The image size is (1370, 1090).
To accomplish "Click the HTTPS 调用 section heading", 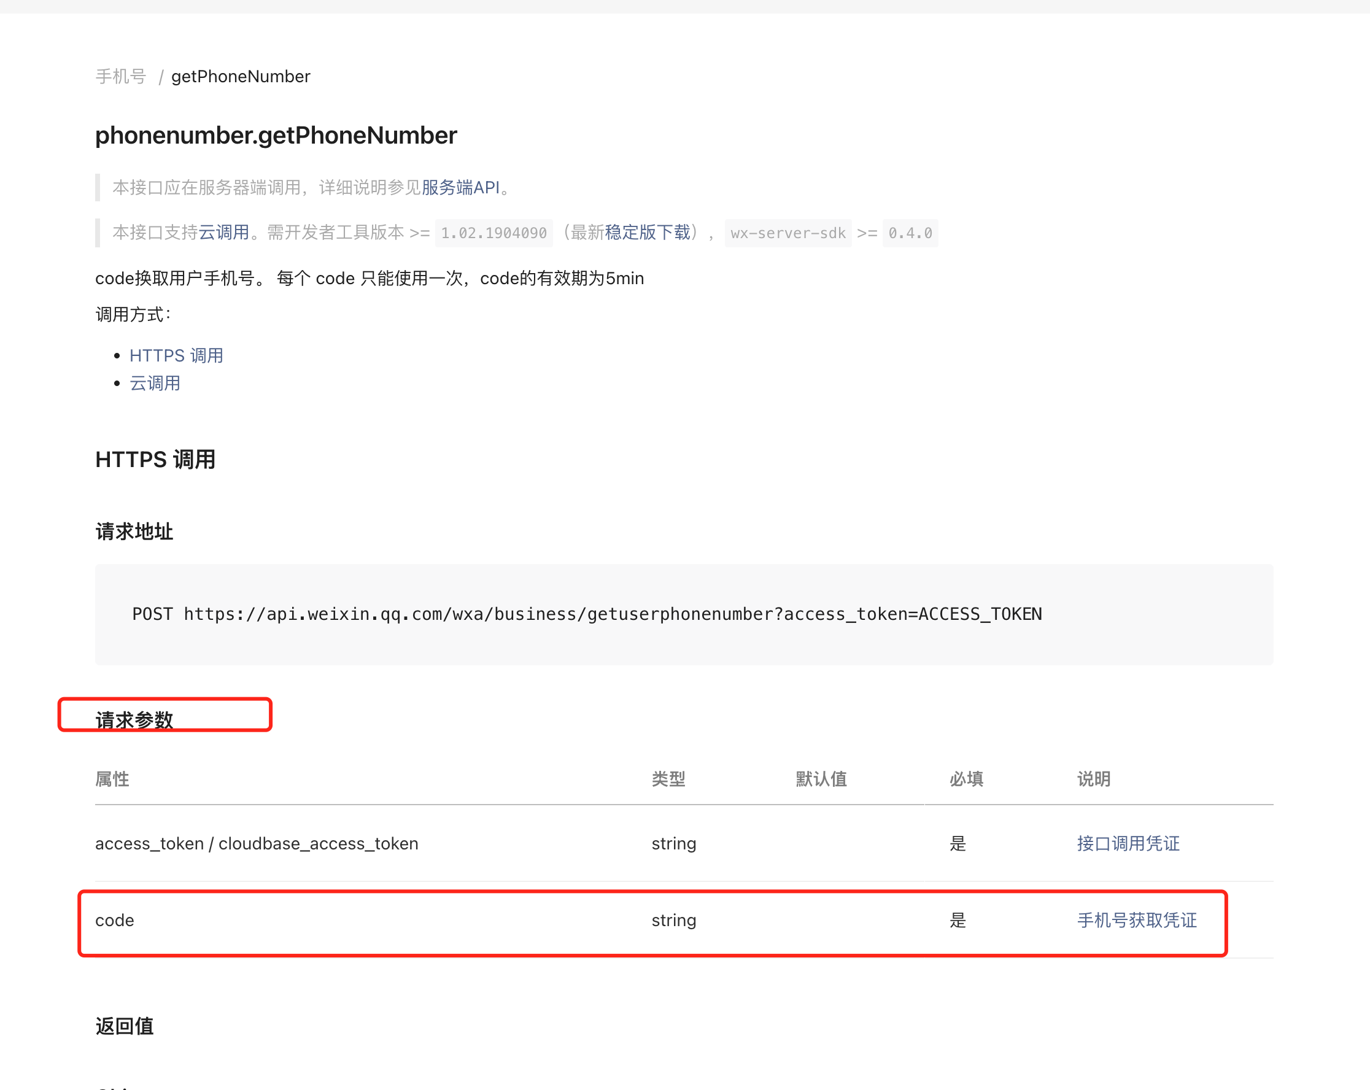I will coord(155,459).
